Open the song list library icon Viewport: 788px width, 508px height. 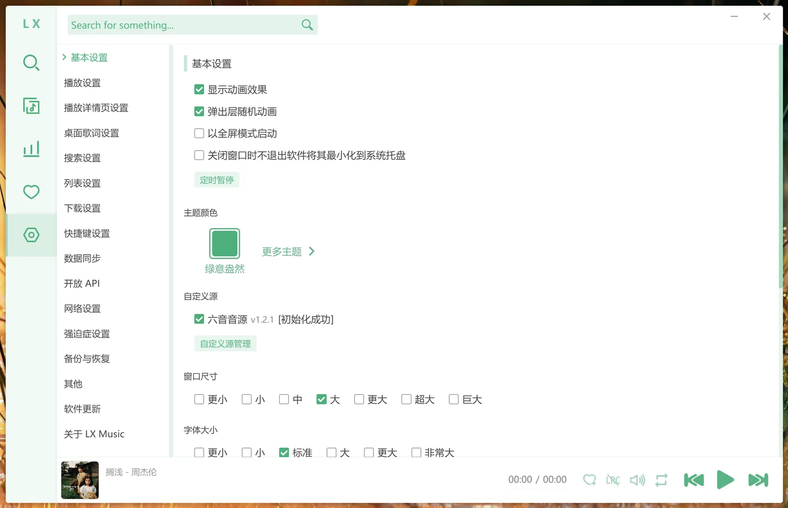[31, 106]
